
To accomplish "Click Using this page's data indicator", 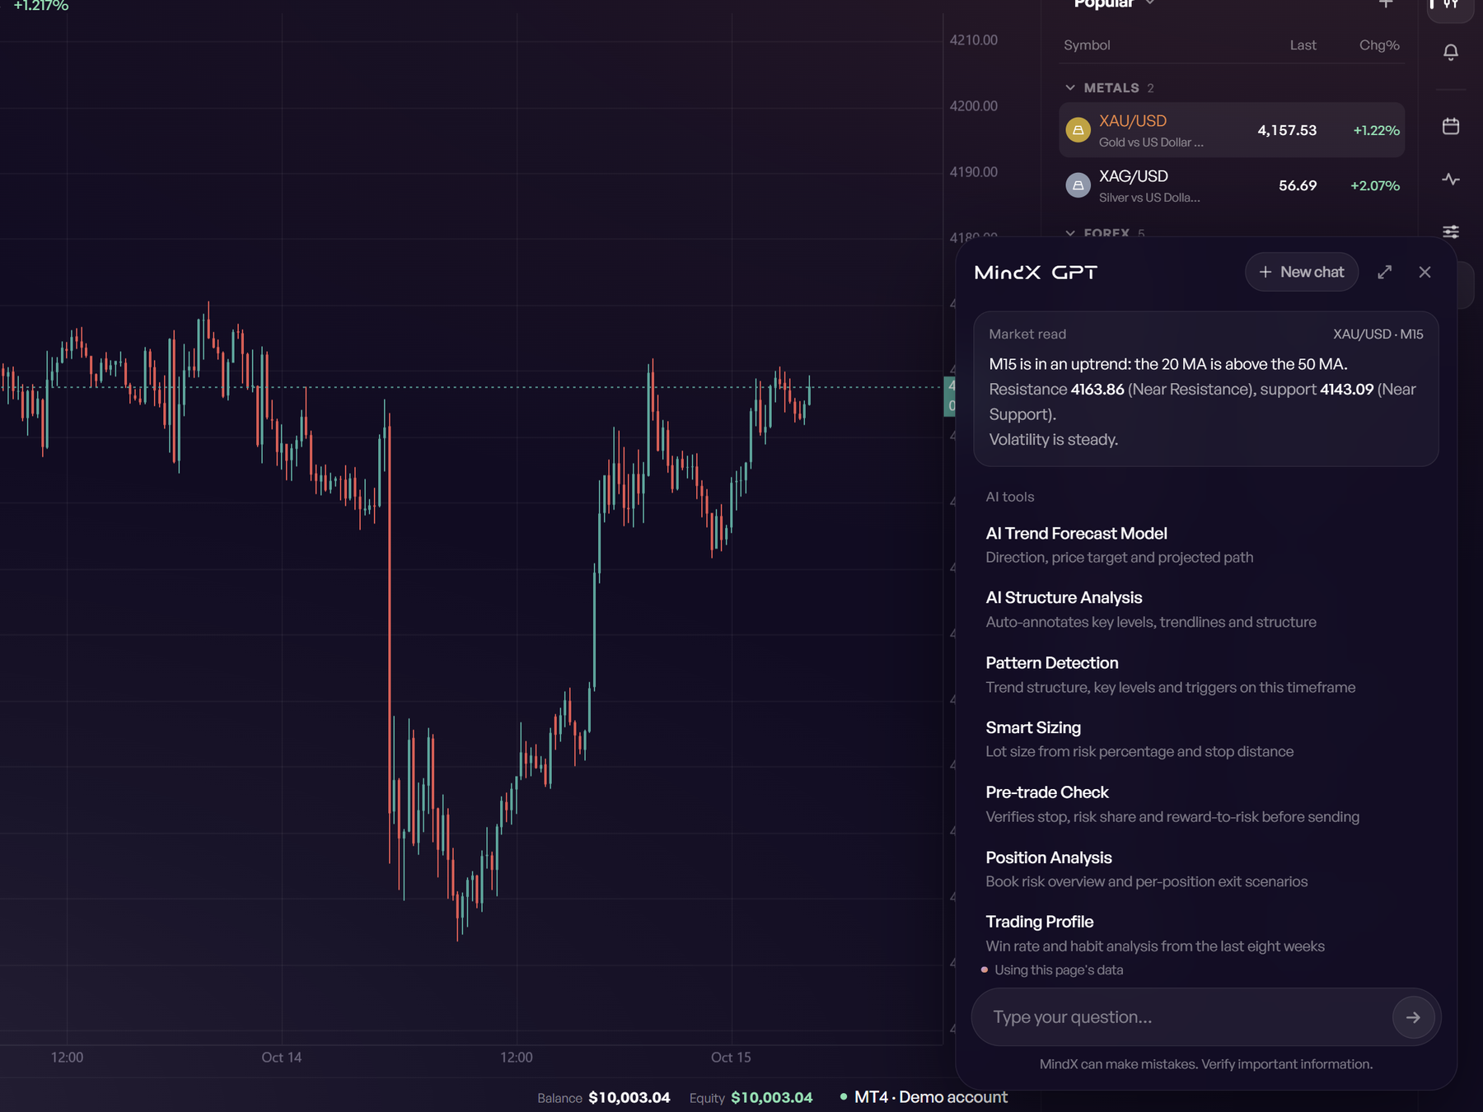I will [1052, 969].
